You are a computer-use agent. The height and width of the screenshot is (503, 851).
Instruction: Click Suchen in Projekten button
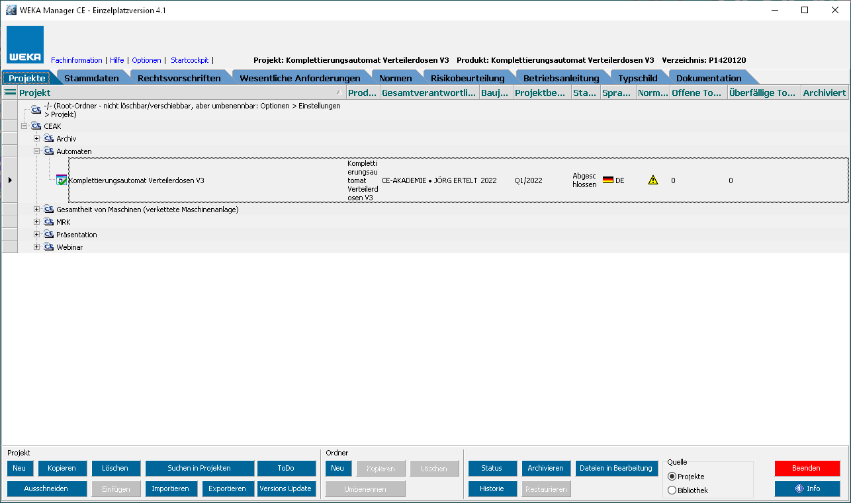coord(199,469)
